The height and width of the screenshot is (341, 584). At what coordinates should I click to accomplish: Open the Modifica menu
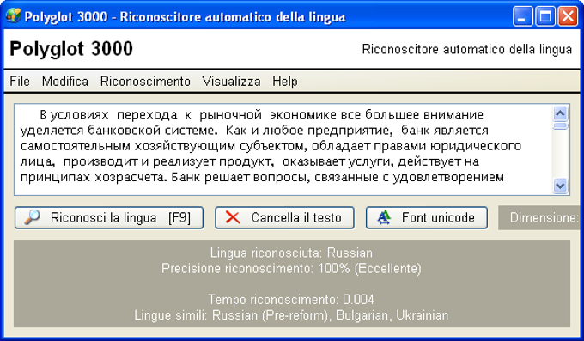point(65,82)
